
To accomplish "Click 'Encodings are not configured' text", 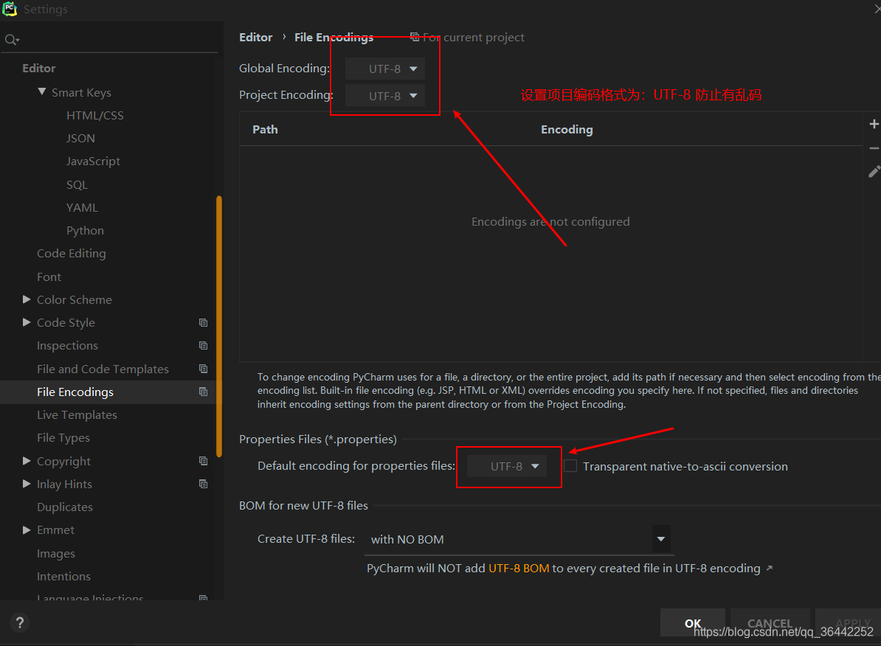I will coord(550,221).
